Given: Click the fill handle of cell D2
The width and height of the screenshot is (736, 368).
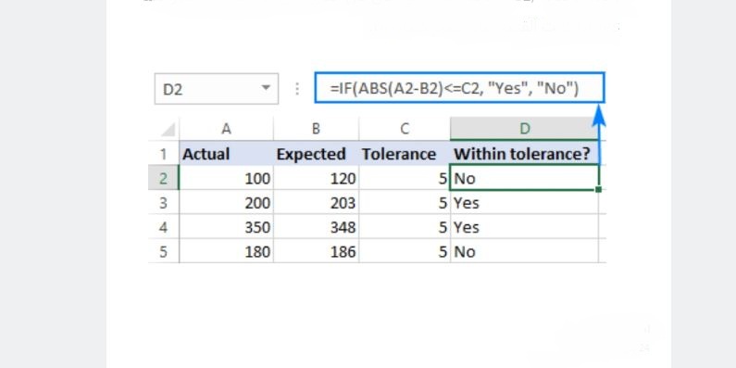Looking at the screenshot, I should tap(598, 189).
